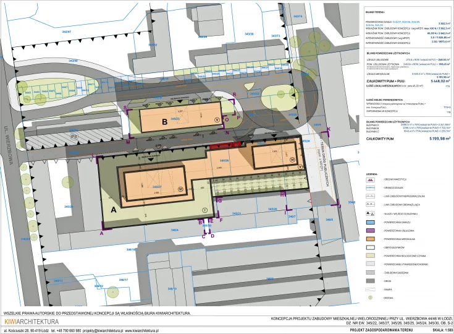454x334 pixels.
Task: Click the obligatory building line legend symbol
Action: click(x=369, y=203)
